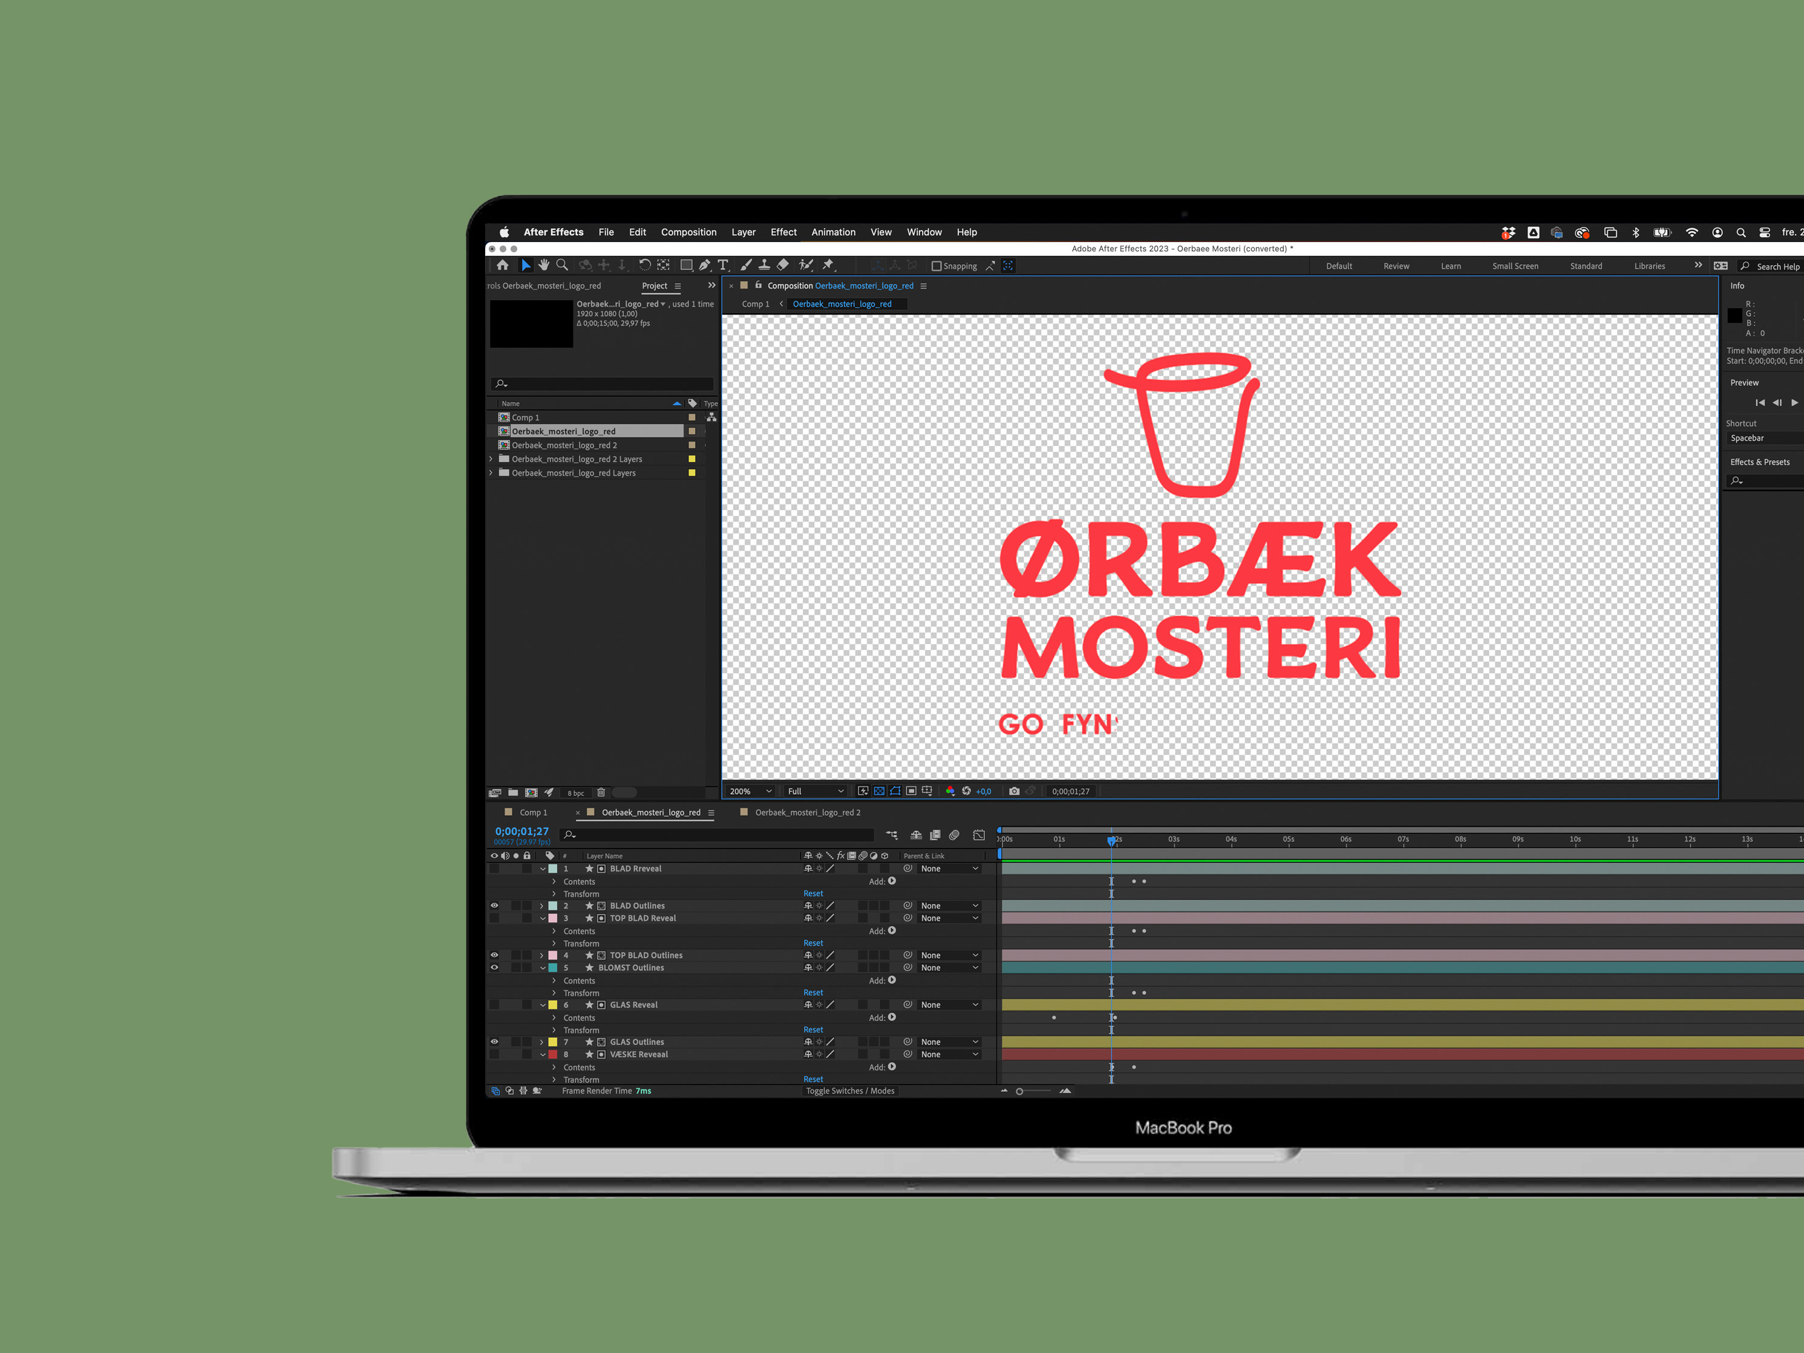Viewport: 1804px width, 1353px height.
Task: Open the Show Channel color menu icon
Action: click(x=950, y=791)
